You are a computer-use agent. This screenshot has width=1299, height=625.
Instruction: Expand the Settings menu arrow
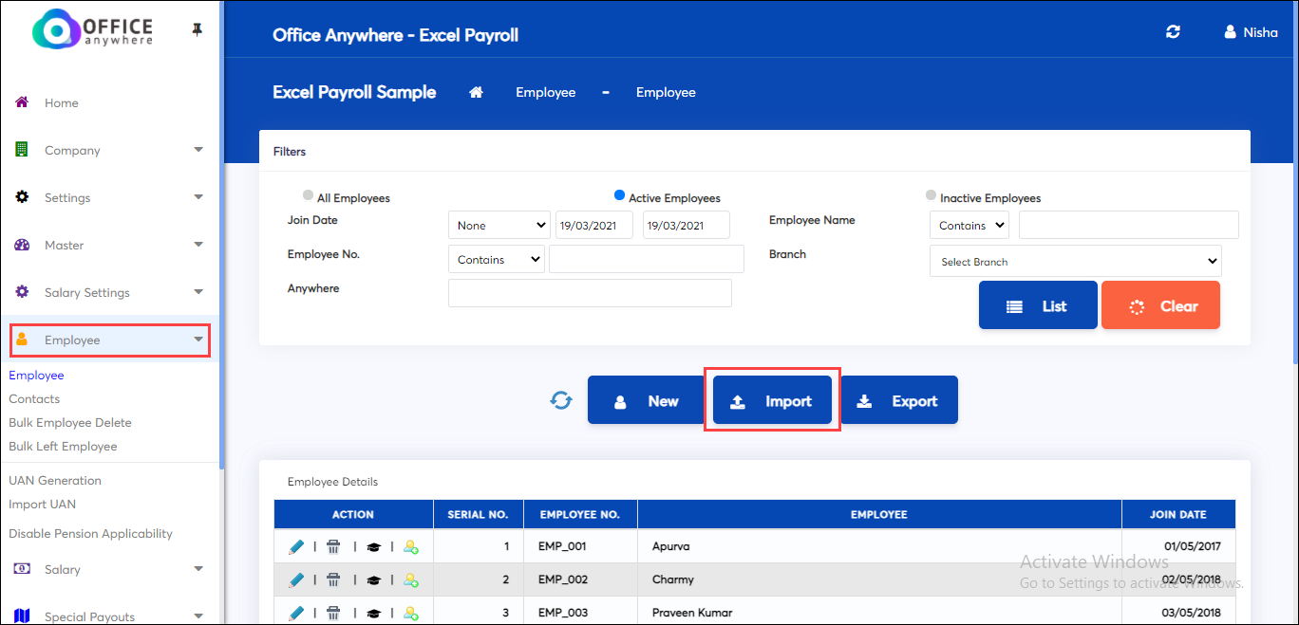click(198, 197)
